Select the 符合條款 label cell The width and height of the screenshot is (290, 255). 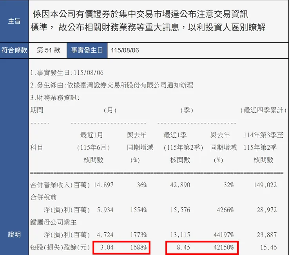click(14, 50)
